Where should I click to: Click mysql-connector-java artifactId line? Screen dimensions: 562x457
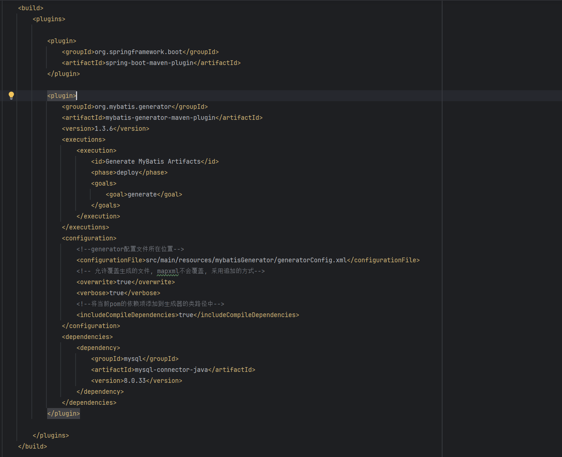[173, 370]
